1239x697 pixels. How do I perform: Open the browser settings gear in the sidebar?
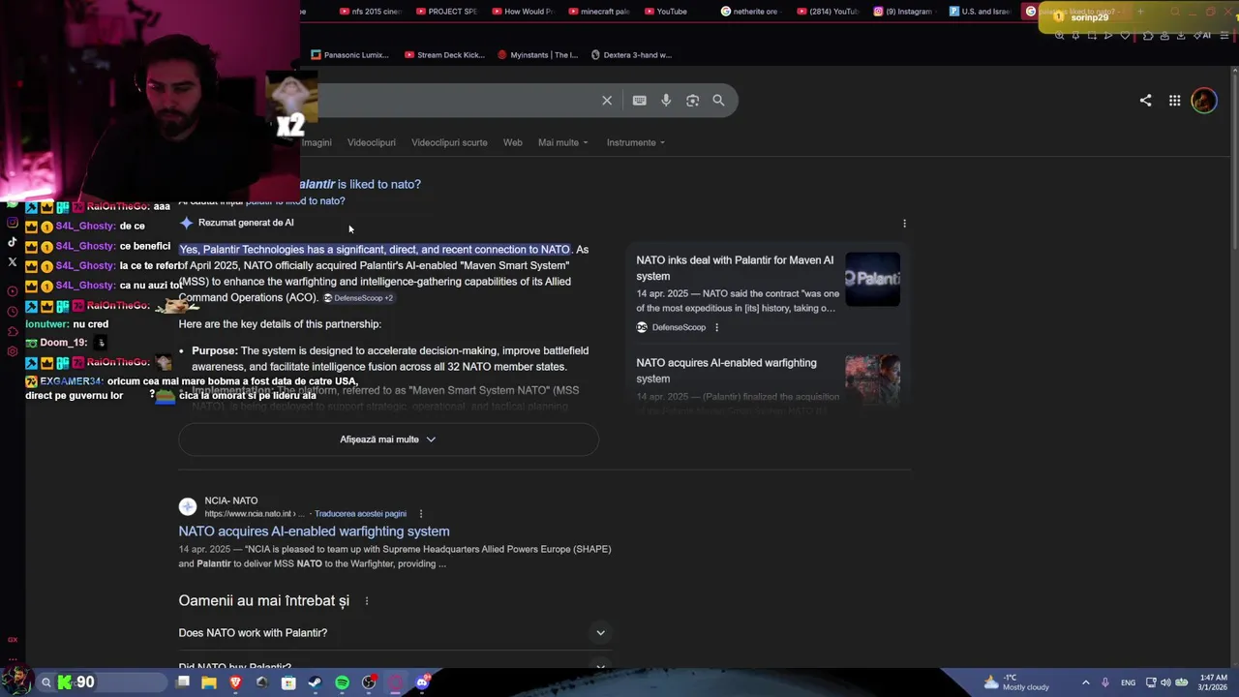coord(12,351)
